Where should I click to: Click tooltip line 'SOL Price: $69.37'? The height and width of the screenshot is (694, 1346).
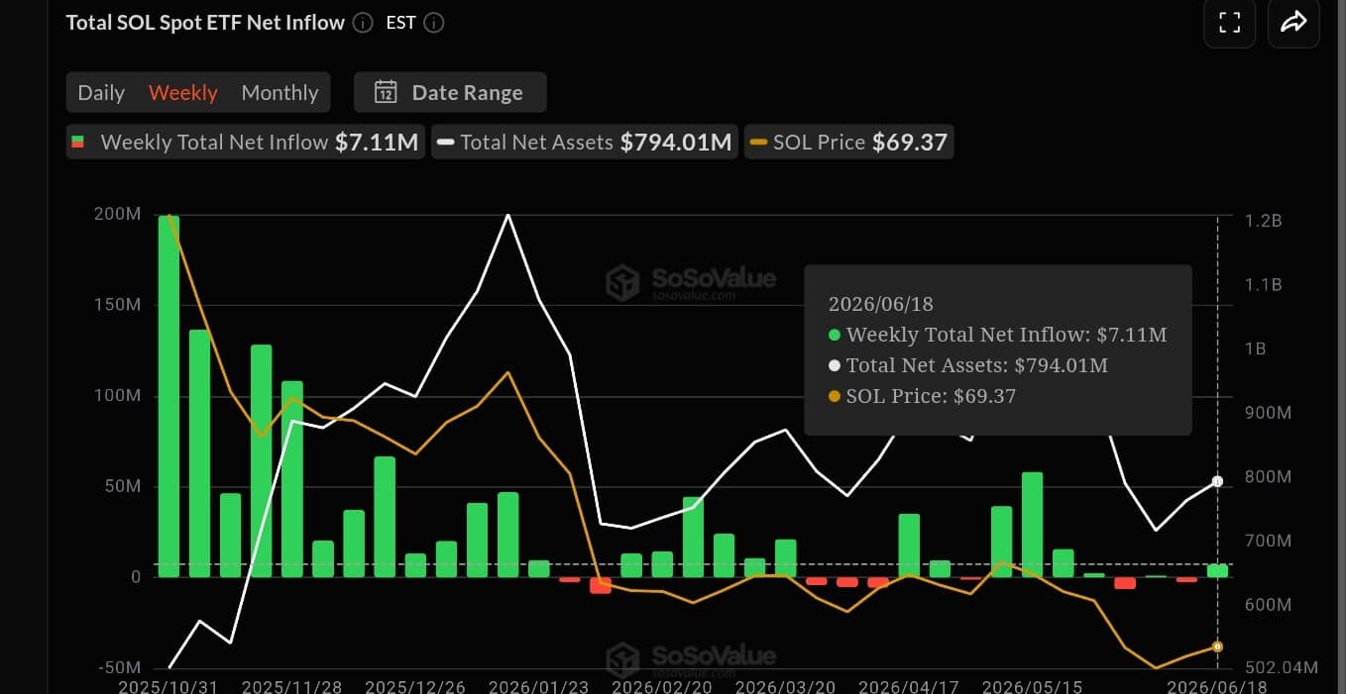[922, 396]
